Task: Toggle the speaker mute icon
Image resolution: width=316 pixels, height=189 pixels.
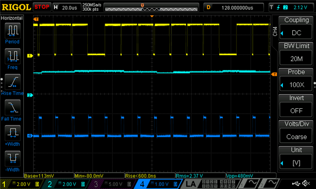Action: [x=306, y=184]
